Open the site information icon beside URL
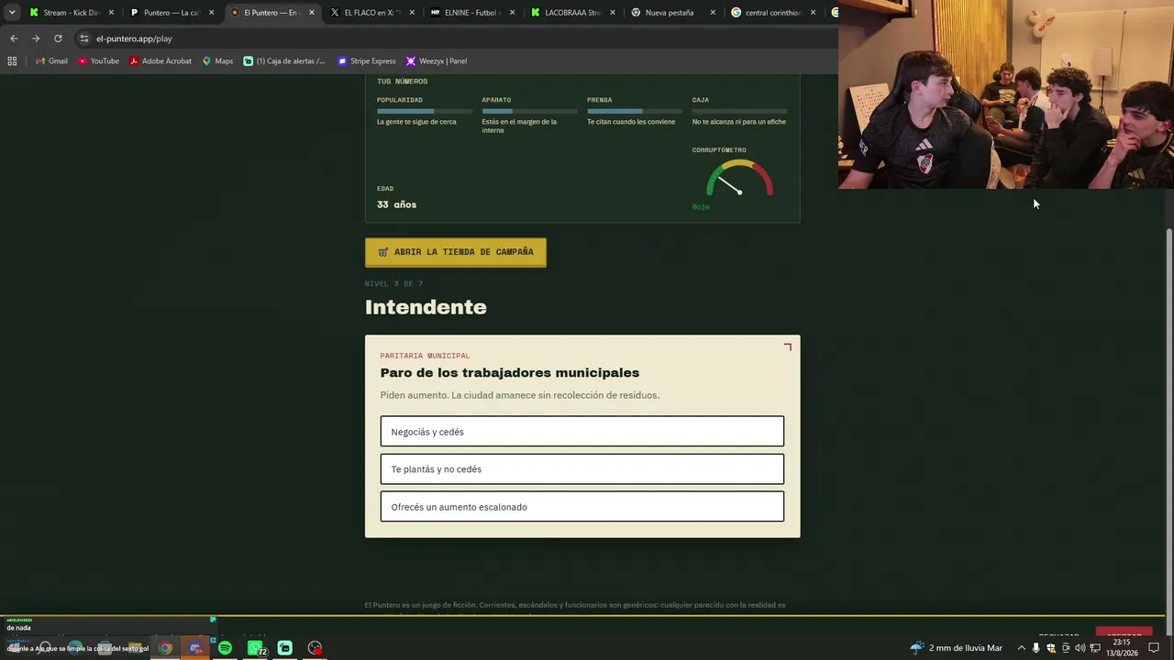The image size is (1174, 660). 84,38
